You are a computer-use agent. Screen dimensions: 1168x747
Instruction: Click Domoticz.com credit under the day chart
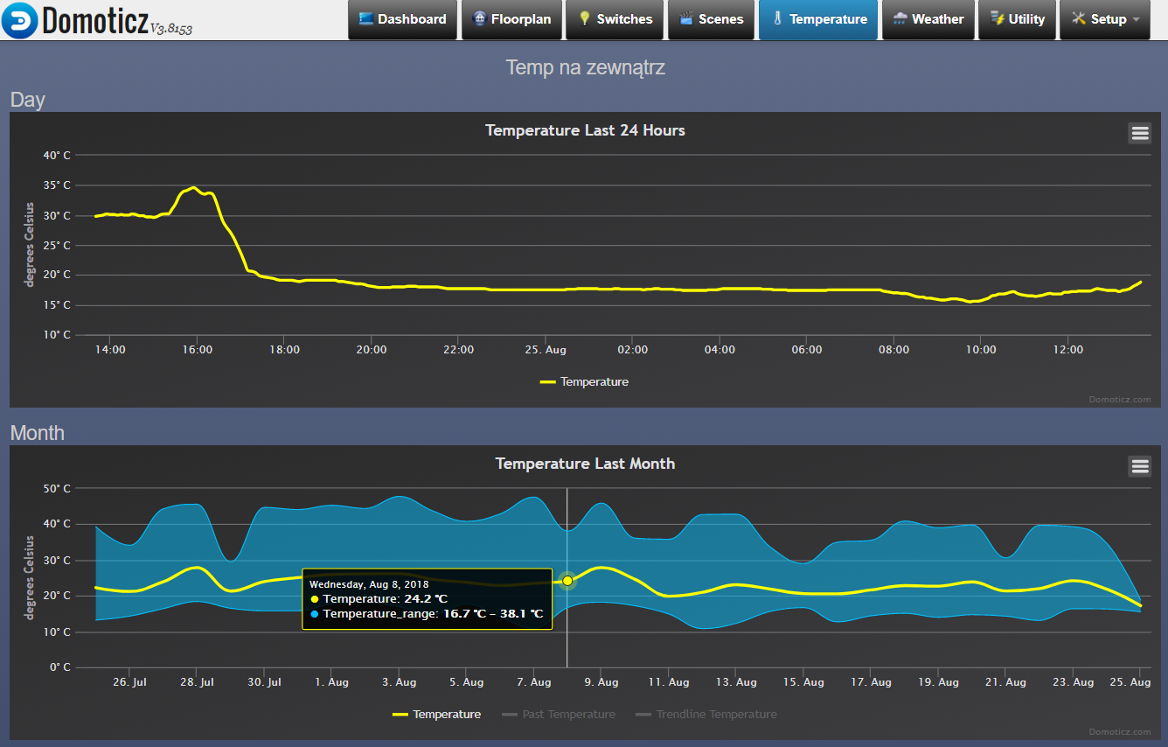pyautogui.click(x=1120, y=399)
